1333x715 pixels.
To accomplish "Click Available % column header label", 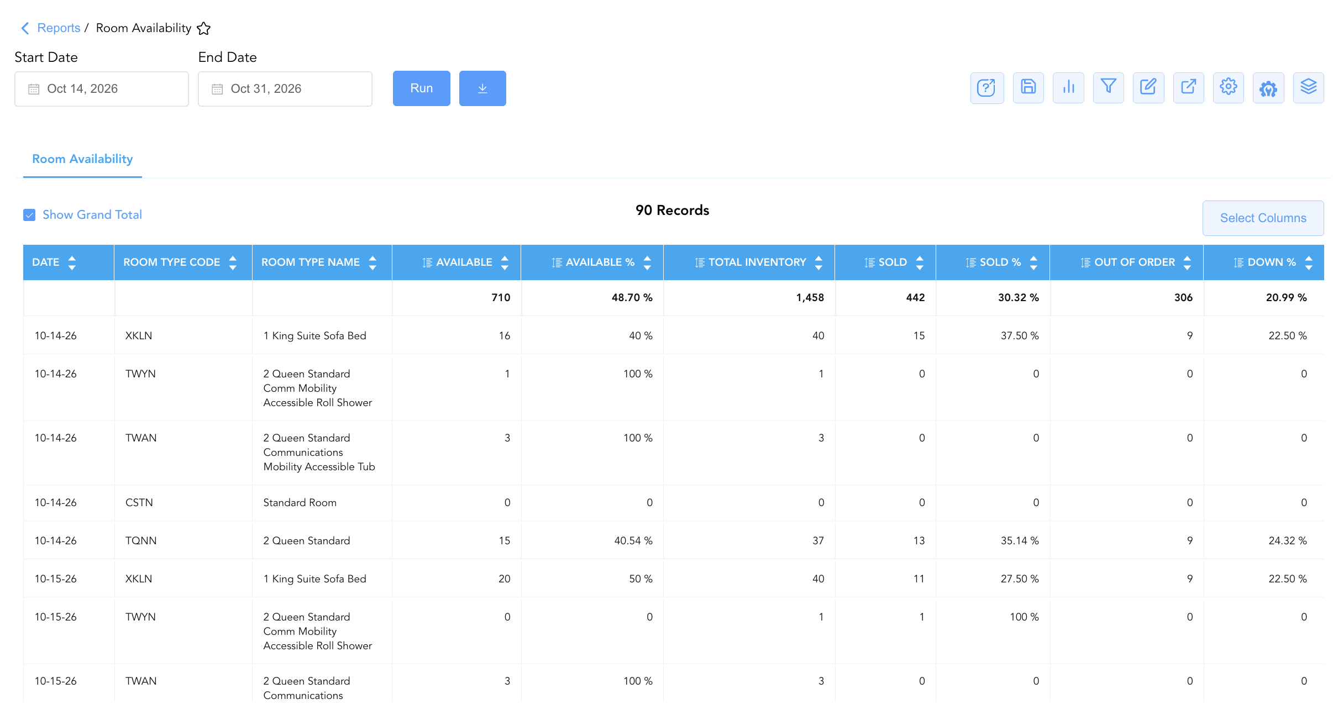I will (x=600, y=262).
